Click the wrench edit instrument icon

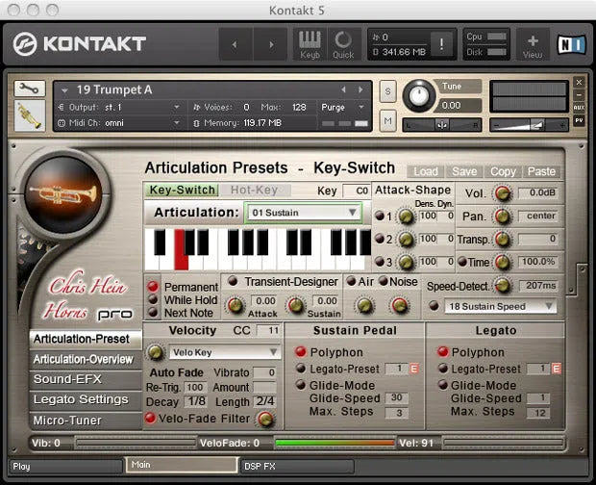28,89
